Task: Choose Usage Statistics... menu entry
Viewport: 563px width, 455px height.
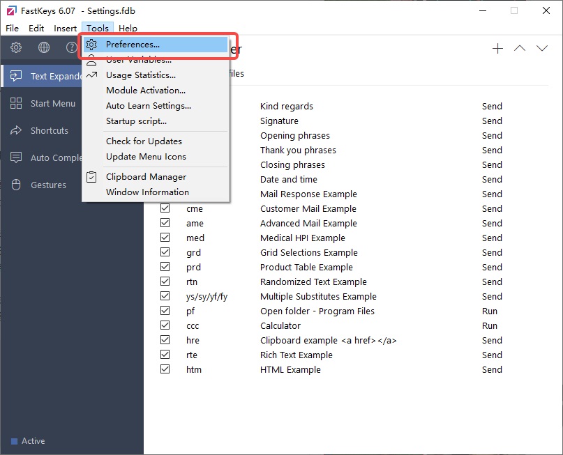Action: (x=156, y=75)
